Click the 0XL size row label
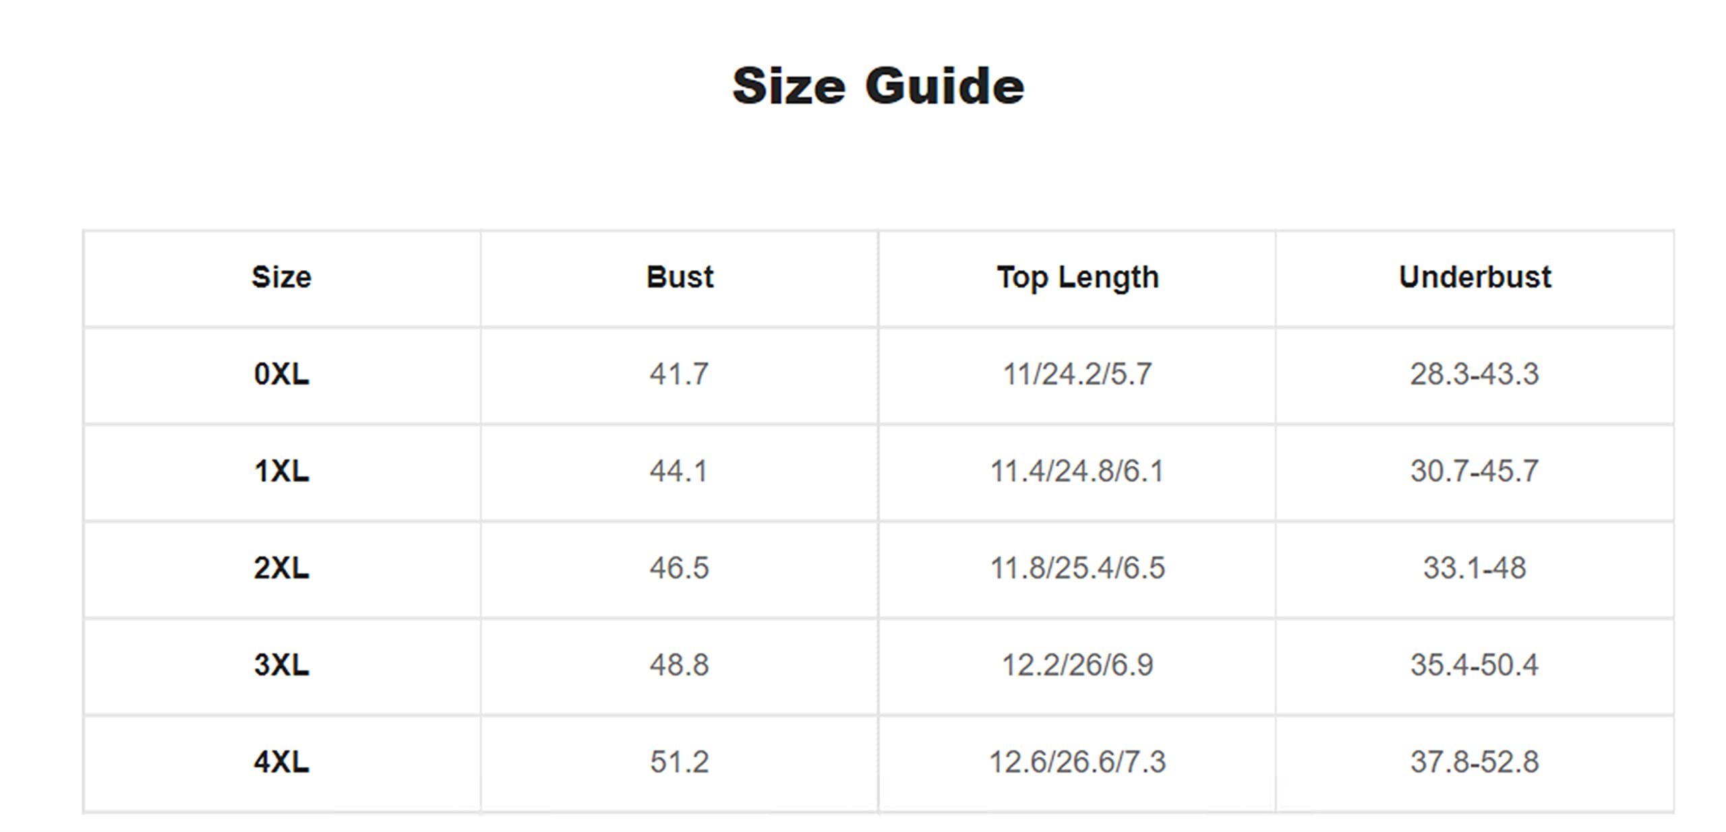 pos(281,374)
